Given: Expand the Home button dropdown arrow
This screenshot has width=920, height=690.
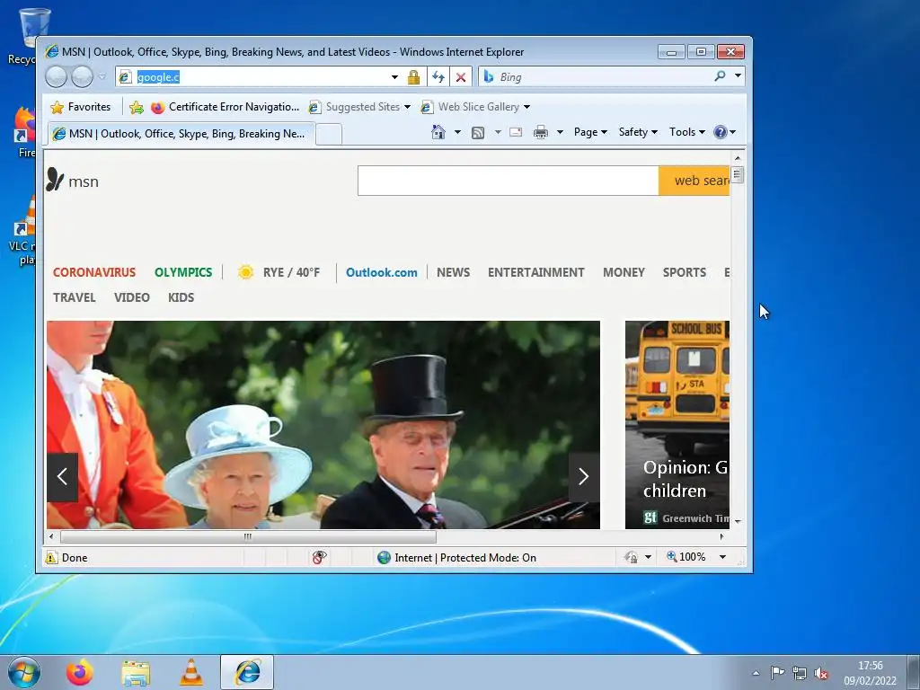Looking at the screenshot, I should tap(457, 132).
